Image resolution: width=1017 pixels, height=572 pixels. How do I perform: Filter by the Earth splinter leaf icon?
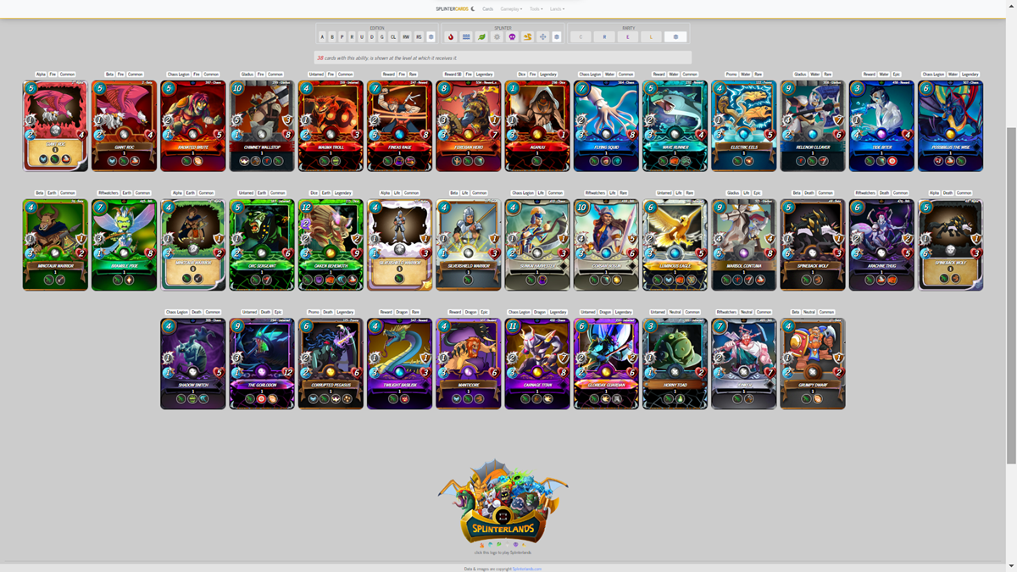(x=481, y=37)
